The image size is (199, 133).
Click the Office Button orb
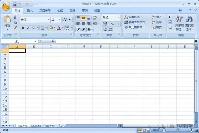[6, 6]
